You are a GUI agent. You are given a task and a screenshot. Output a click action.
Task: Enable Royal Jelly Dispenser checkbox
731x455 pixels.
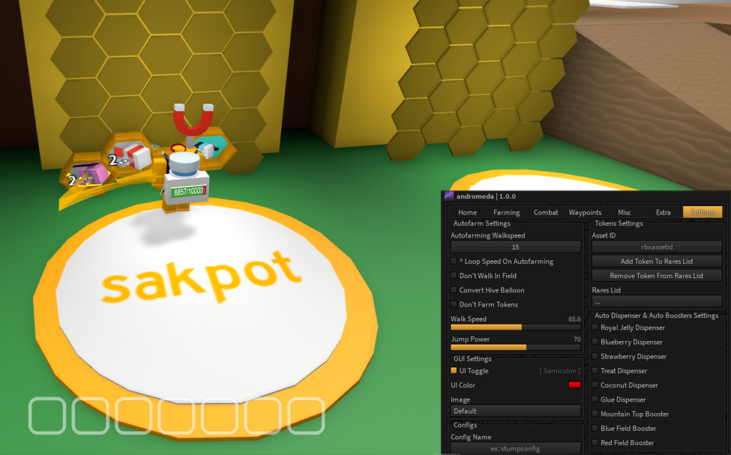pyautogui.click(x=595, y=327)
